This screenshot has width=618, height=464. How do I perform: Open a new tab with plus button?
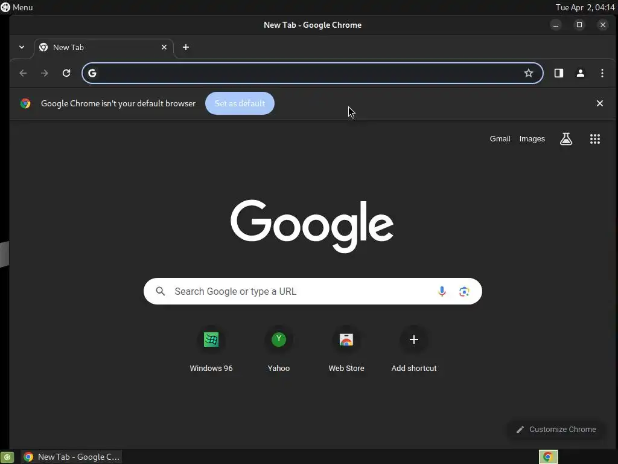(186, 47)
